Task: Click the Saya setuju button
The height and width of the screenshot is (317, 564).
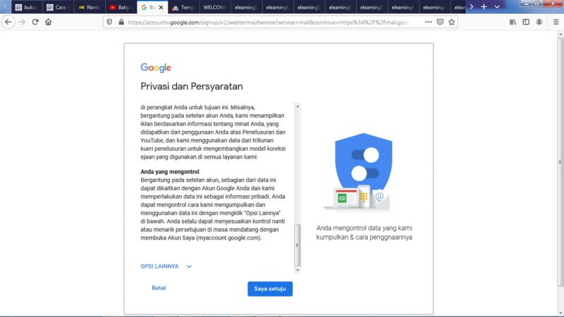Action: pyautogui.click(x=270, y=289)
